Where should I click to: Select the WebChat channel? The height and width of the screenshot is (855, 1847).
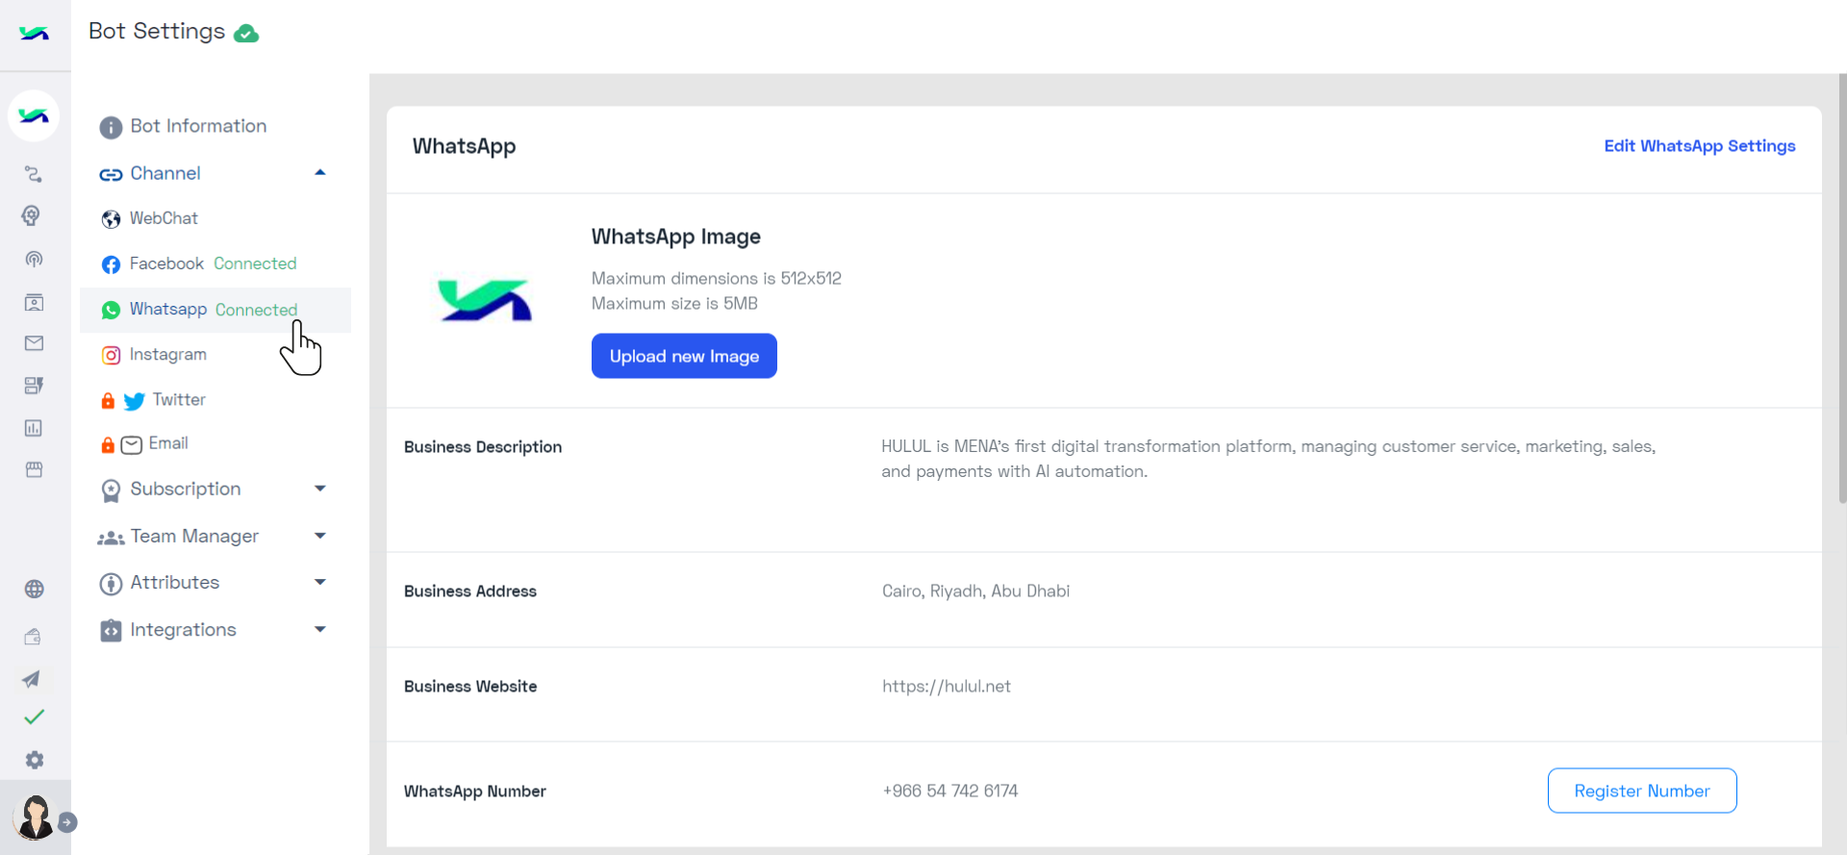(x=164, y=218)
